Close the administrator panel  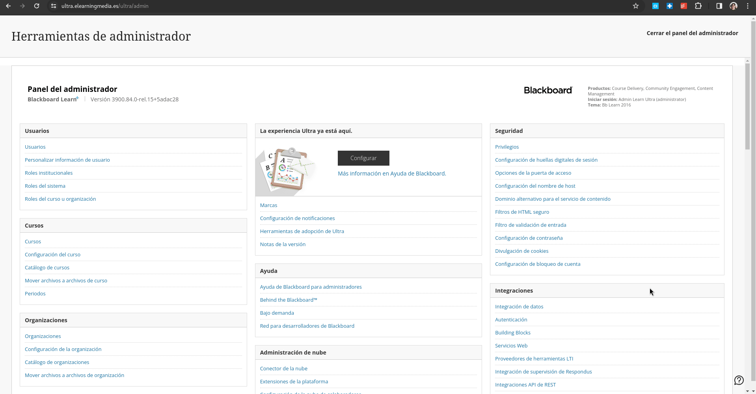pyautogui.click(x=692, y=33)
